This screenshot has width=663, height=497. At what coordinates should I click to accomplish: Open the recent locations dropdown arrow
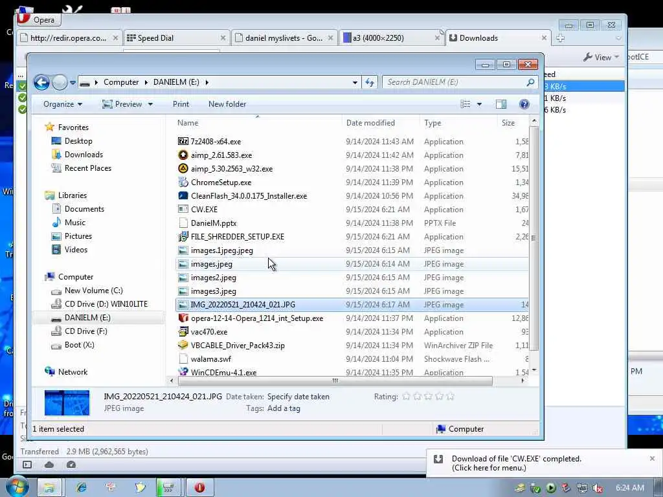click(73, 82)
